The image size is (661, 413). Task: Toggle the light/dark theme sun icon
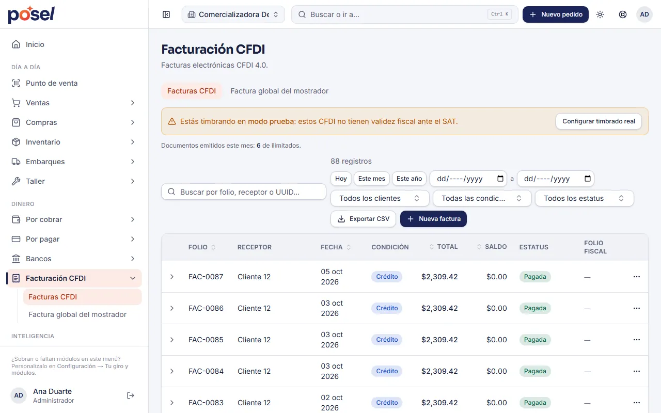tap(600, 14)
